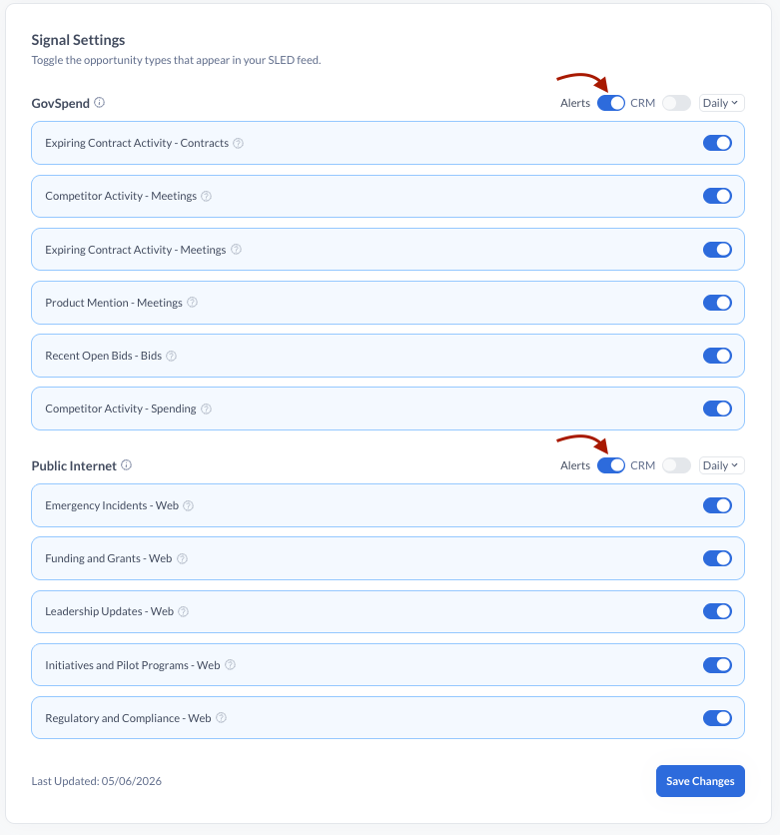This screenshot has width=780, height=835.
Task: Disable GovSpend Alerts toggle
Action: 610,103
